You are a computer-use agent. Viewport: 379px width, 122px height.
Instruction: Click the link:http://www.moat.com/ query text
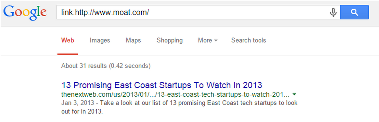(105, 12)
